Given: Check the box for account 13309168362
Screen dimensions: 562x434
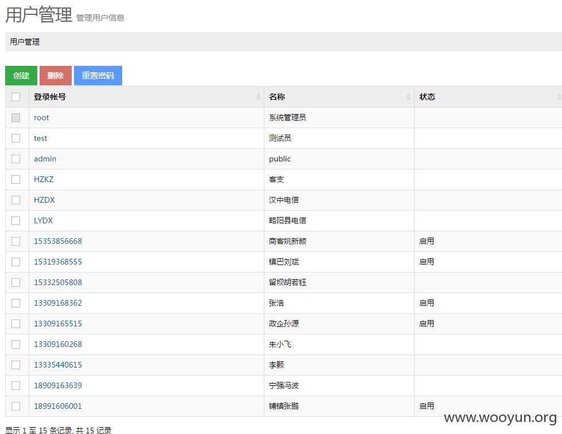Looking at the screenshot, I should coord(16,303).
